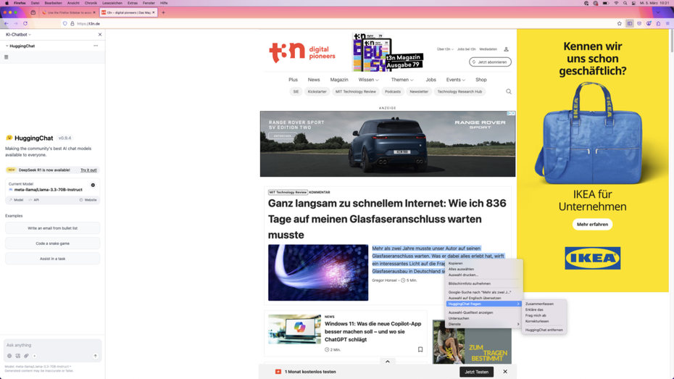Toggle web search globe icon in chat input
The image size is (674, 379).
click(x=9, y=356)
